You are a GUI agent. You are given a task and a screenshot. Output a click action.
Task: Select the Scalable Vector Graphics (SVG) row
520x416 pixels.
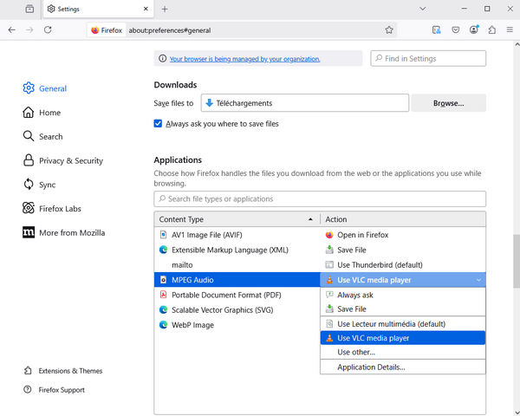pyautogui.click(x=237, y=310)
